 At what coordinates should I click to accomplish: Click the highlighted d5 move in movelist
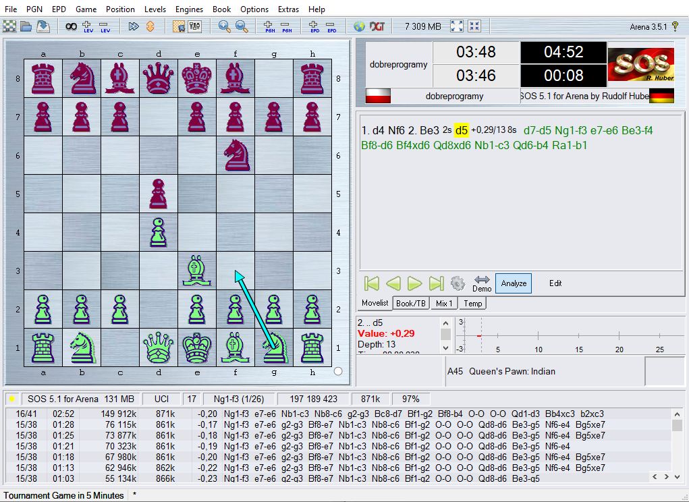pos(462,130)
